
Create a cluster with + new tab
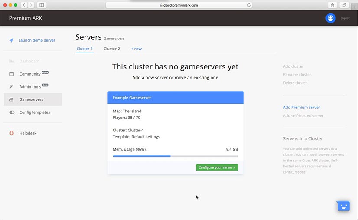[136, 49]
